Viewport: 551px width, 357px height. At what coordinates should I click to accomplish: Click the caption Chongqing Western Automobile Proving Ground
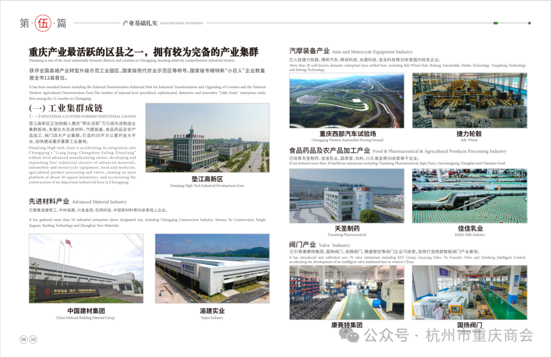347,140
